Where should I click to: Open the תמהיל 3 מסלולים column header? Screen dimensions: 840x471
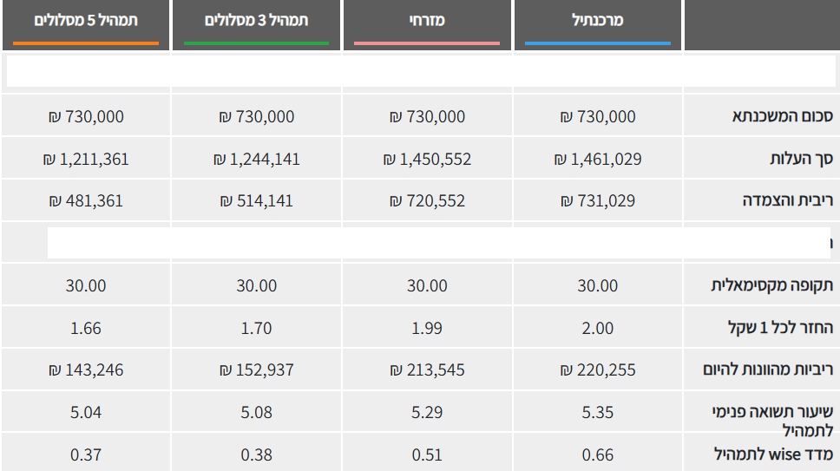point(256,20)
